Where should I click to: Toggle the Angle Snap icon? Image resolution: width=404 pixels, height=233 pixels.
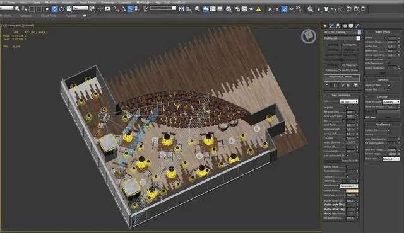point(123,9)
